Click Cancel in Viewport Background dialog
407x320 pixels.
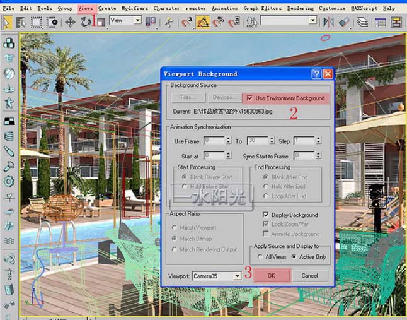[310, 276]
